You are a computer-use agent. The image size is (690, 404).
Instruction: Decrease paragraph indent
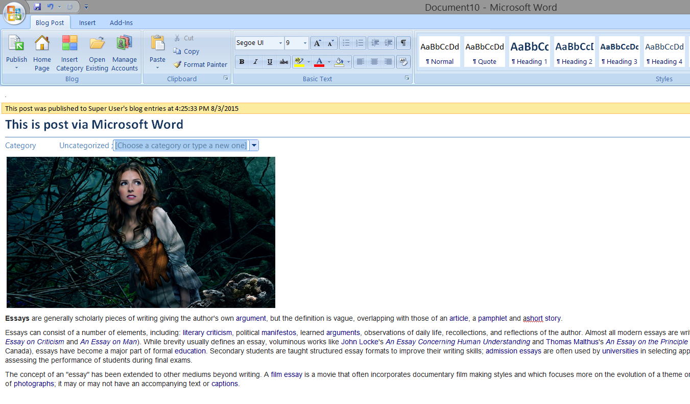tap(375, 43)
